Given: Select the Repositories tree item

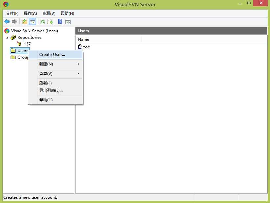Looking at the screenshot, I should click(29, 37).
